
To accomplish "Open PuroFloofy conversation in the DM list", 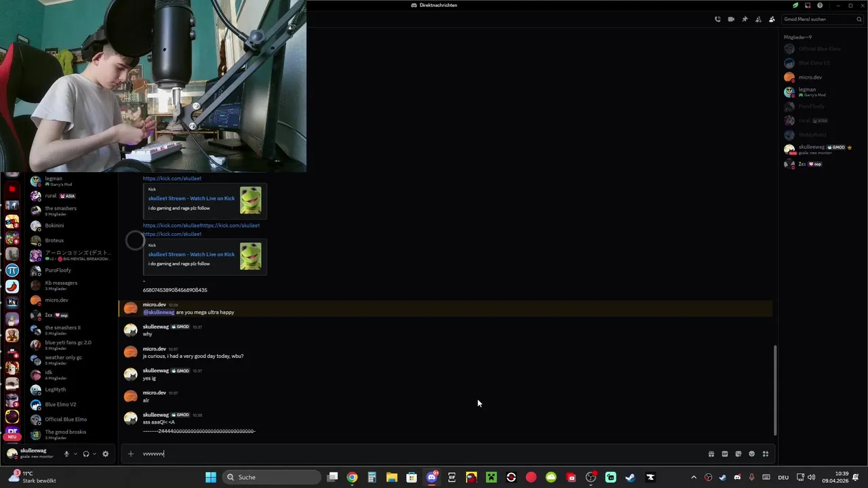I will [x=71, y=270].
